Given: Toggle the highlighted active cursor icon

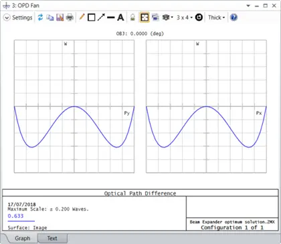Looking at the screenshot, I should coord(145,17).
